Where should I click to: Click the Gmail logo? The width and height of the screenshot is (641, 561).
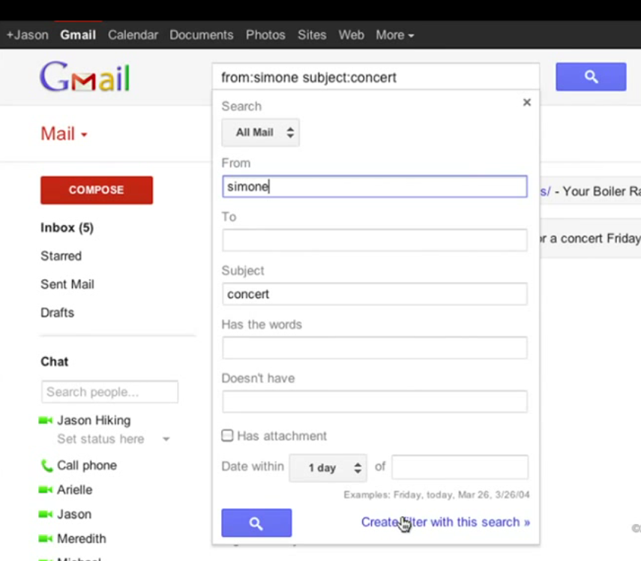point(85,76)
